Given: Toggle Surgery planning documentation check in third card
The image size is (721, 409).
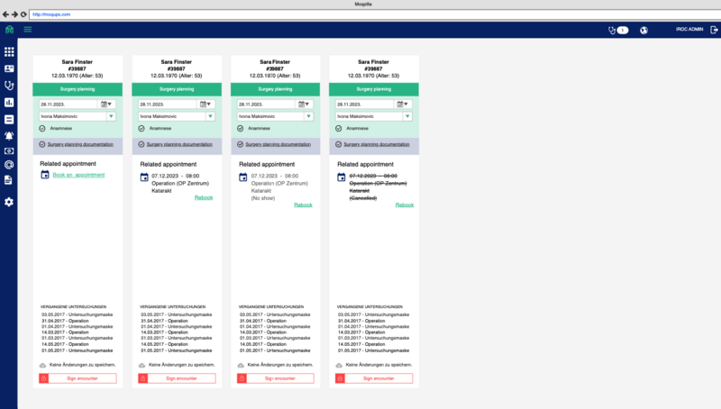Looking at the screenshot, I should tap(241, 144).
